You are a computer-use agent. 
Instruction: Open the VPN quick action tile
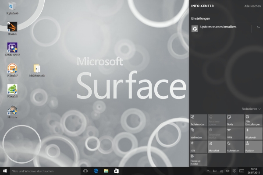click(x=235, y=133)
